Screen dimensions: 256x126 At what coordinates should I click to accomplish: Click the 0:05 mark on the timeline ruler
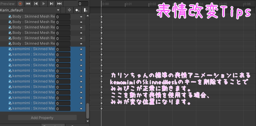pyautogui.click(x=224, y=4)
